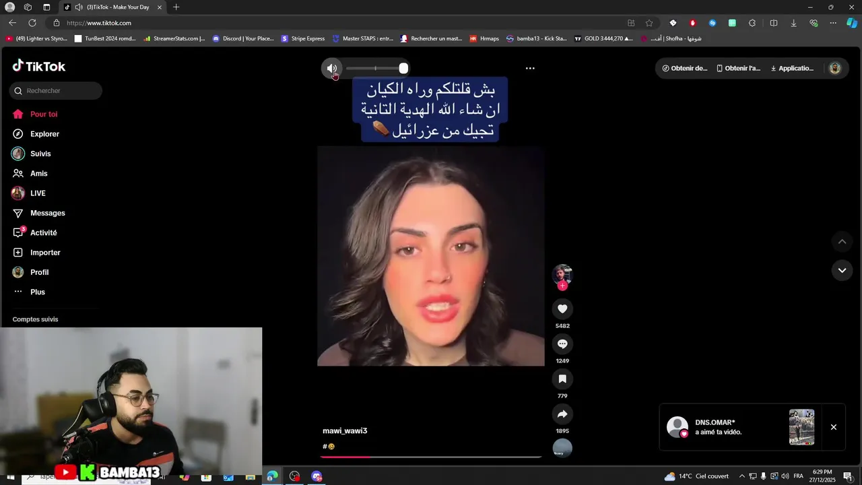The width and height of the screenshot is (862, 485).
Task: Open the Stripe Express bookmark
Action: 303,38
